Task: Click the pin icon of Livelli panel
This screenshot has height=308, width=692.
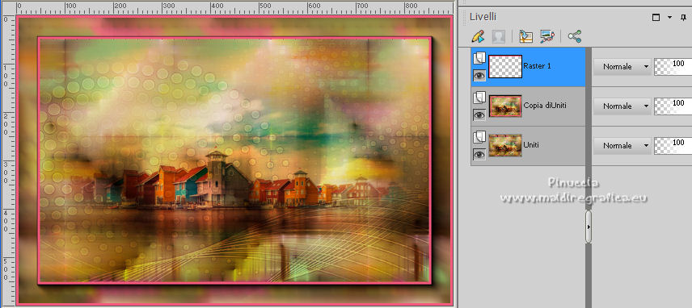Action: pos(683,18)
